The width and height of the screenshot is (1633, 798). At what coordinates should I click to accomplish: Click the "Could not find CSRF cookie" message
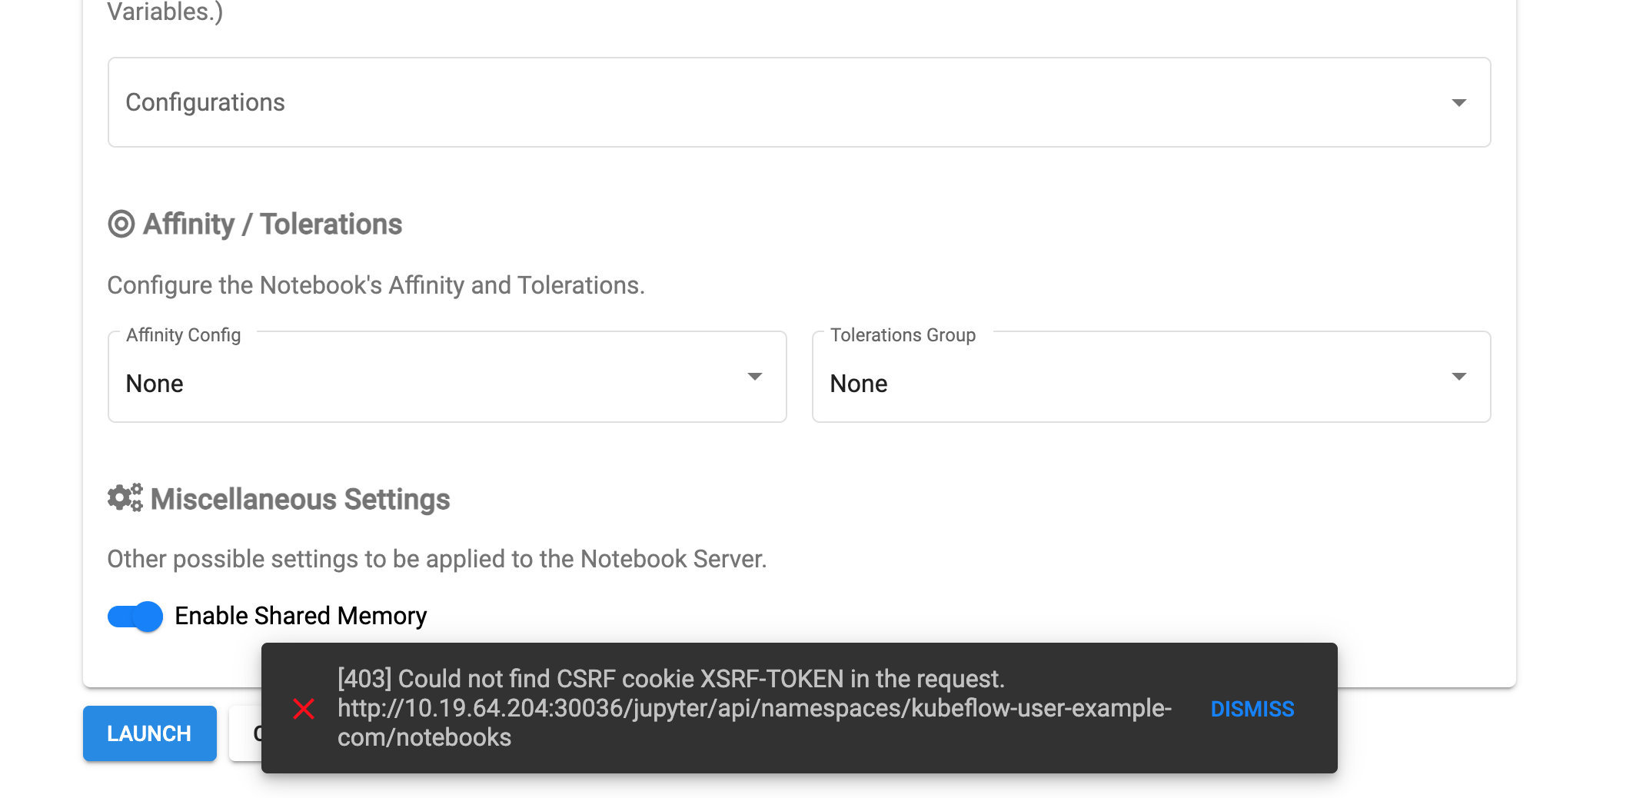click(x=670, y=679)
